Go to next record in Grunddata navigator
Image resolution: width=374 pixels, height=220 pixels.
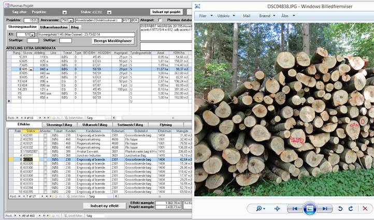click(x=40, y=118)
